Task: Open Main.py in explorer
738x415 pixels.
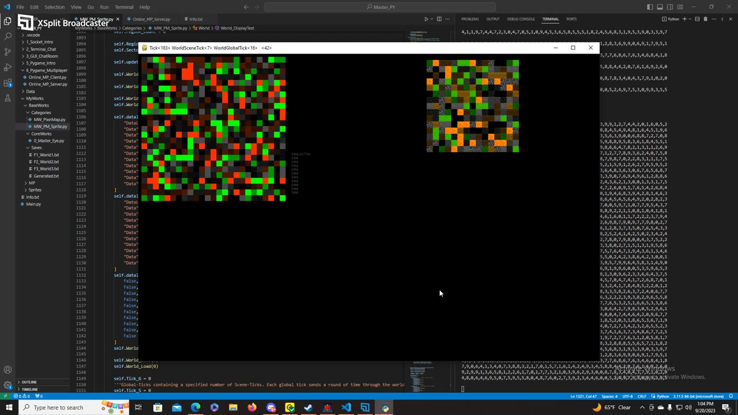Action: click(33, 204)
